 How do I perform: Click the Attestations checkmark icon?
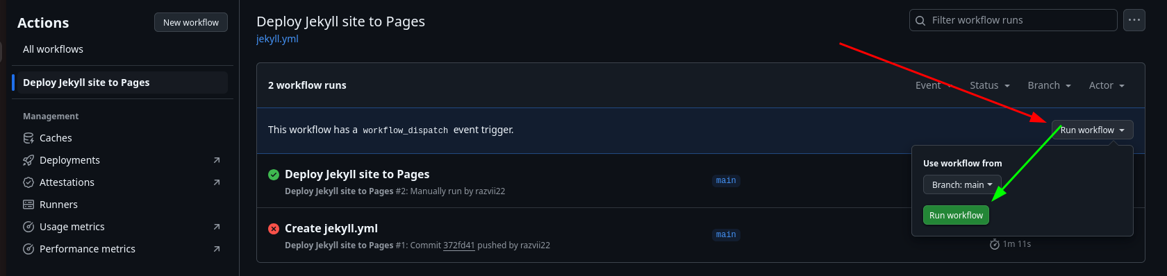pos(28,182)
